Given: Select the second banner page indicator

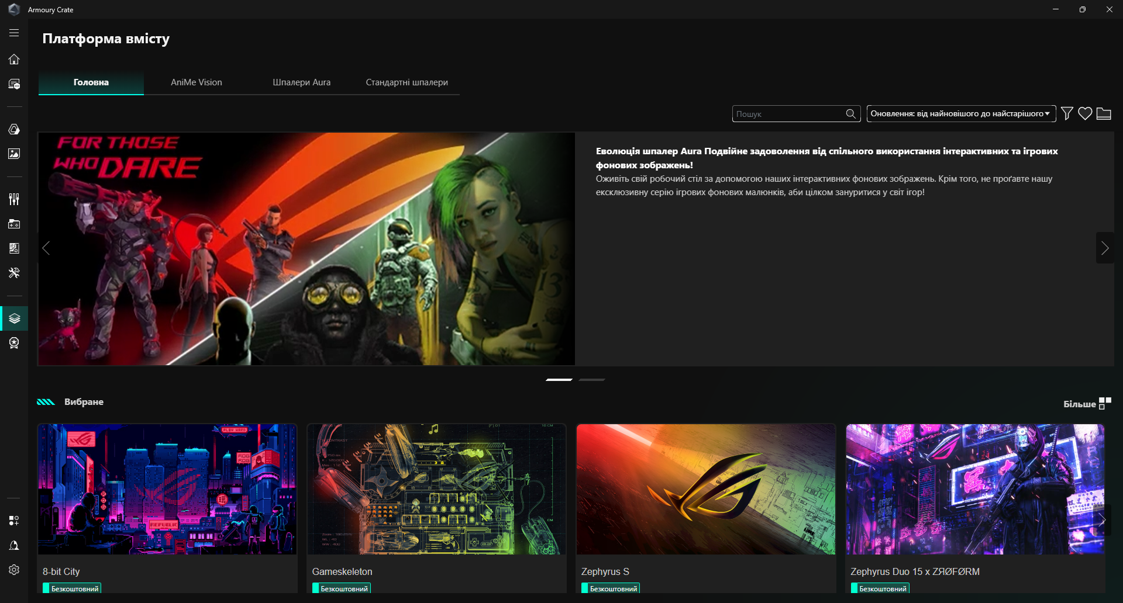Looking at the screenshot, I should [x=592, y=380].
